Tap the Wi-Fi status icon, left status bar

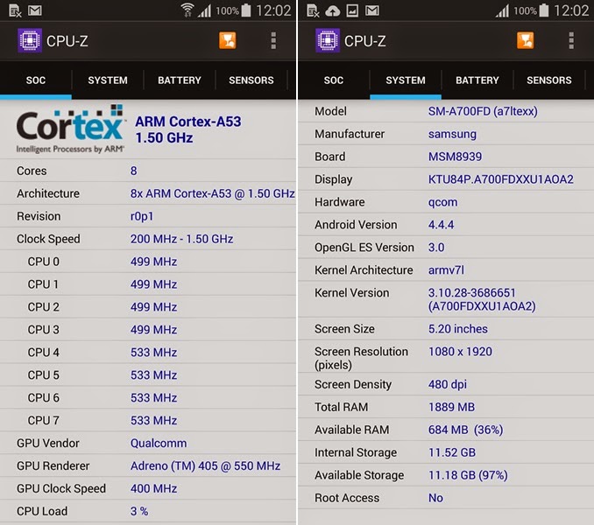click(187, 10)
